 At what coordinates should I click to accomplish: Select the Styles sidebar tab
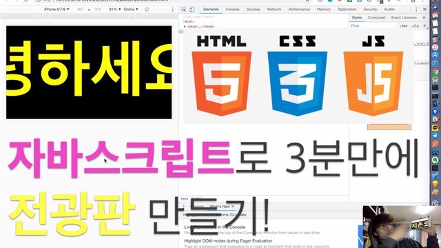click(x=357, y=17)
